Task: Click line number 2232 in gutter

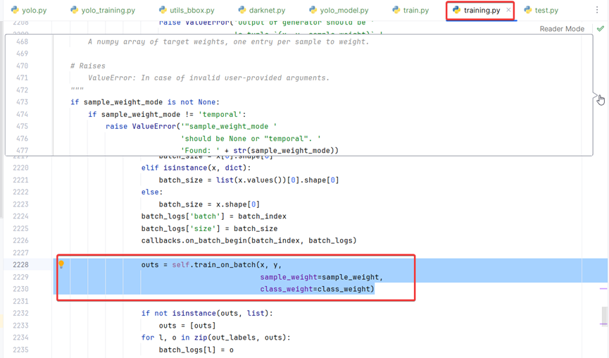Action: [x=20, y=314]
